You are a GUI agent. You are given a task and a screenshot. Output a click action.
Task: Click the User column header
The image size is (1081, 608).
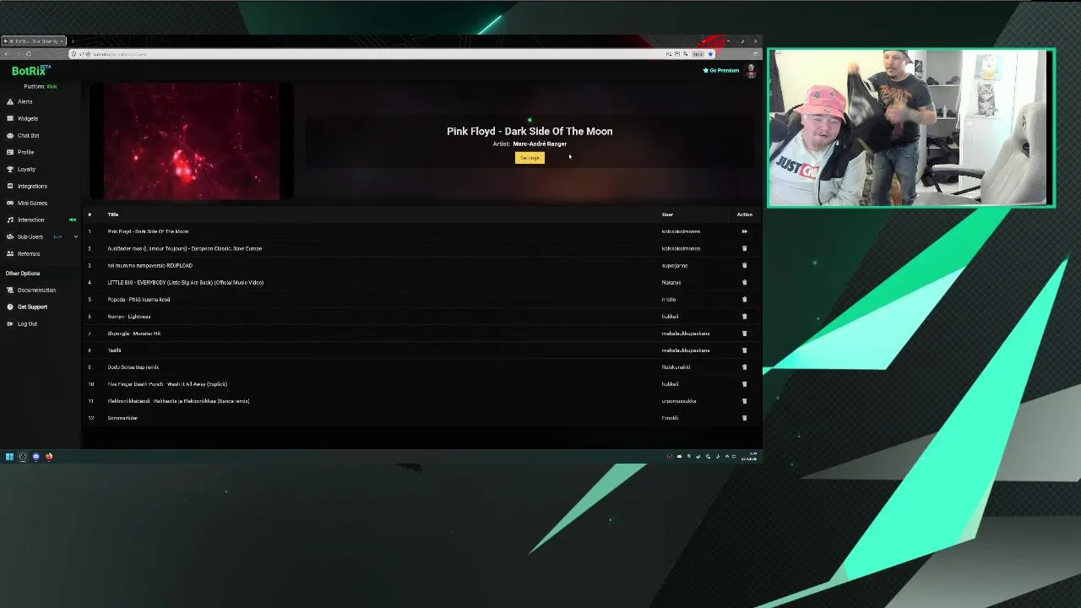click(667, 214)
